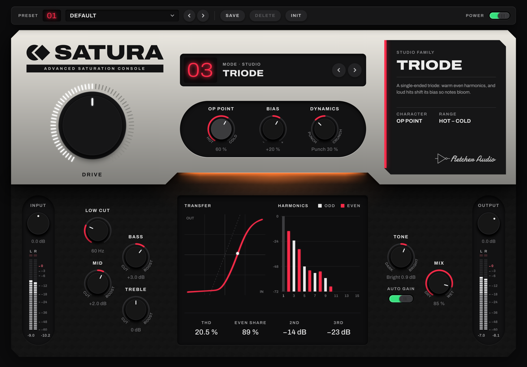This screenshot has width=527, height=367.
Task: Click the white point on the transfer curve
Action: point(238,253)
